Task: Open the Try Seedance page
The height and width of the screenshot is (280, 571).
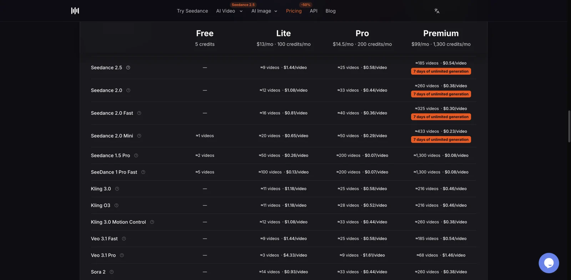Action: [192, 11]
